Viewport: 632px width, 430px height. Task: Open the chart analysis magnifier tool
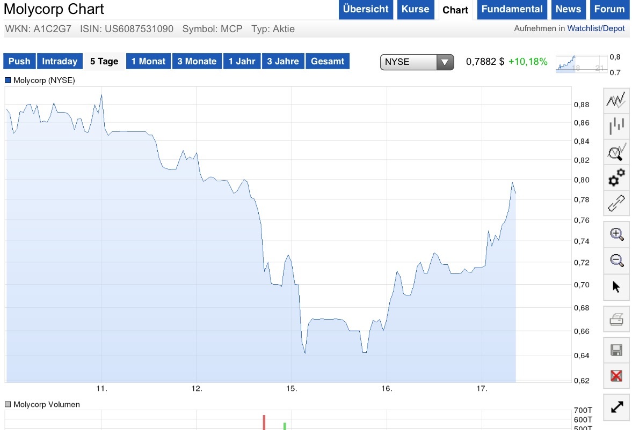[x=616, y=153]
